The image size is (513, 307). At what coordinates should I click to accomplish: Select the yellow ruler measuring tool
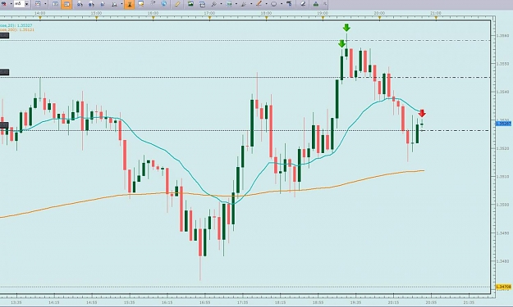click(177, 4)
